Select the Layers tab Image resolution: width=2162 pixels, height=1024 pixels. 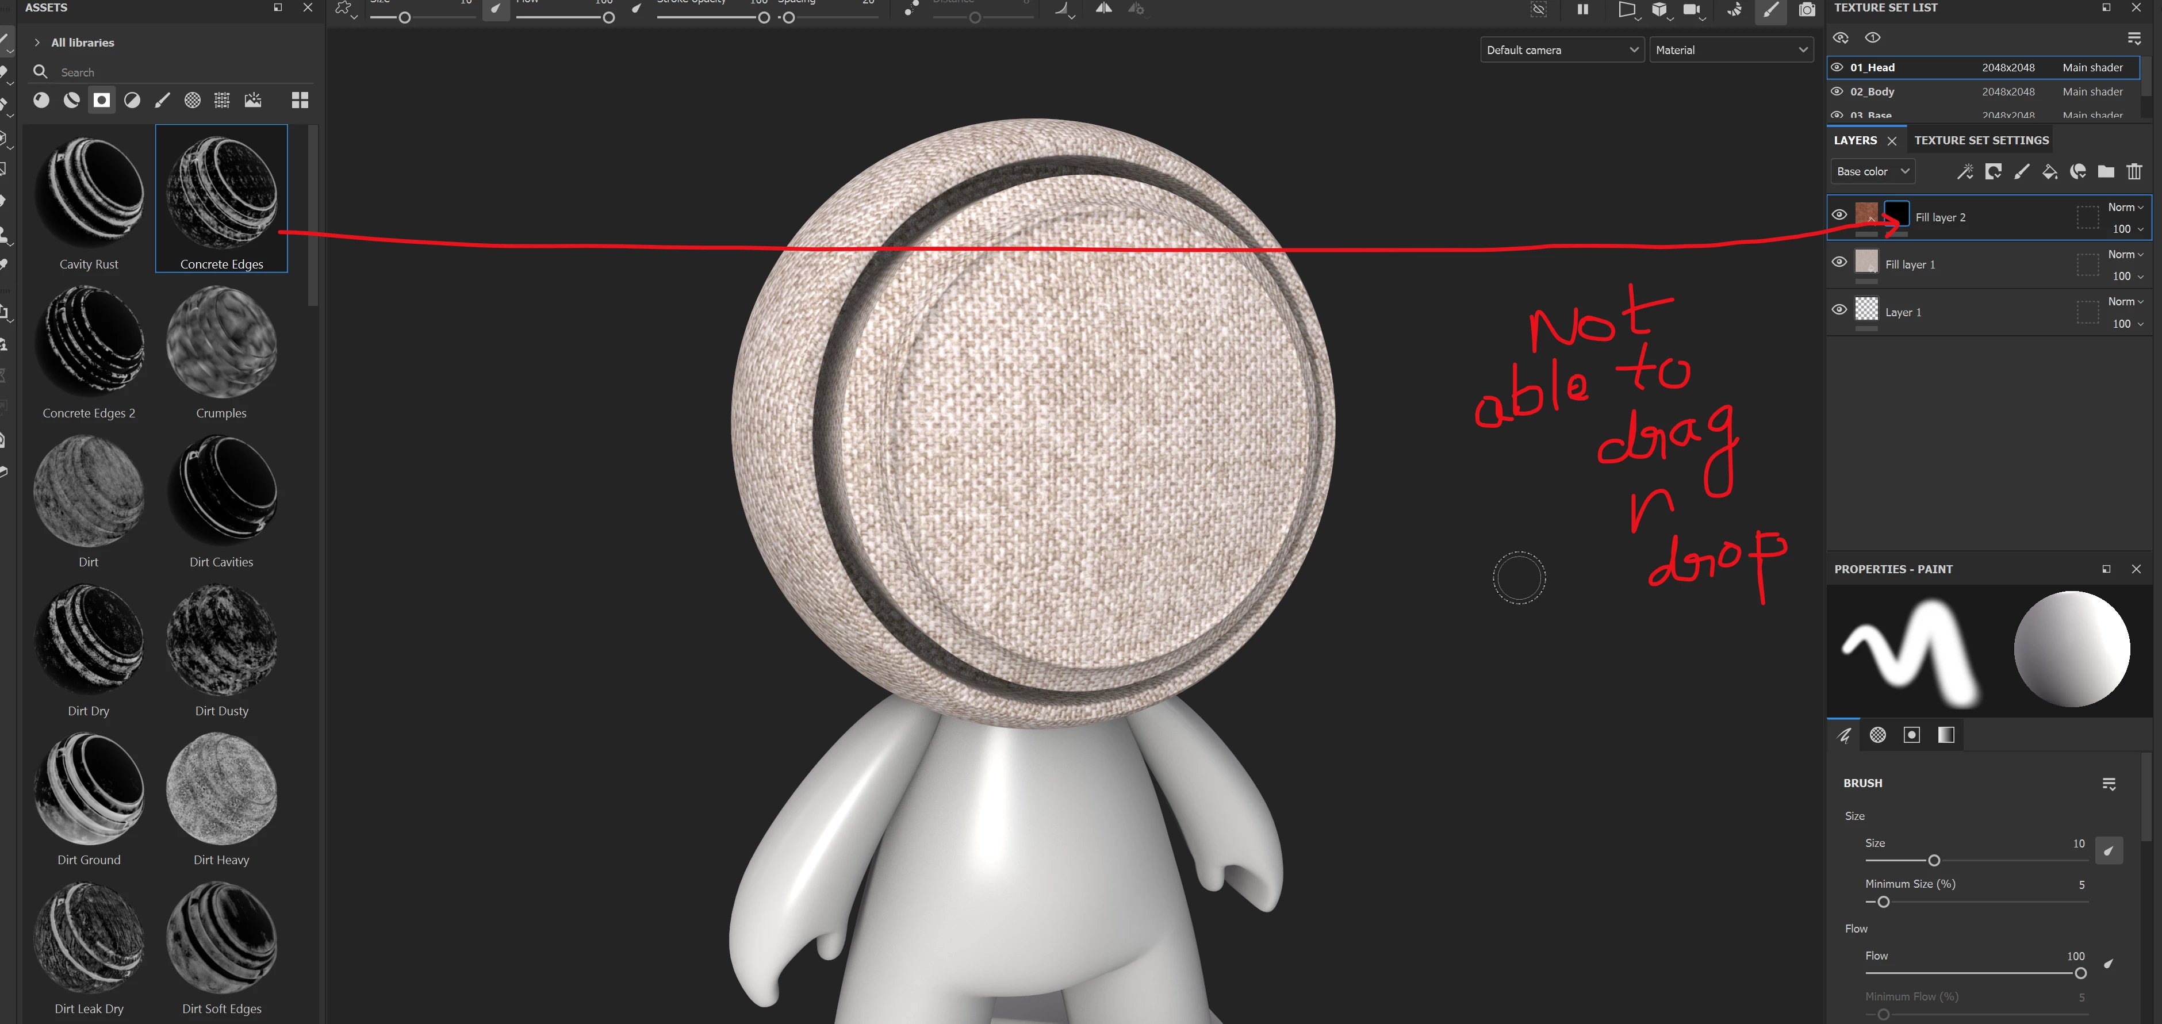[x=1855, y=140]
